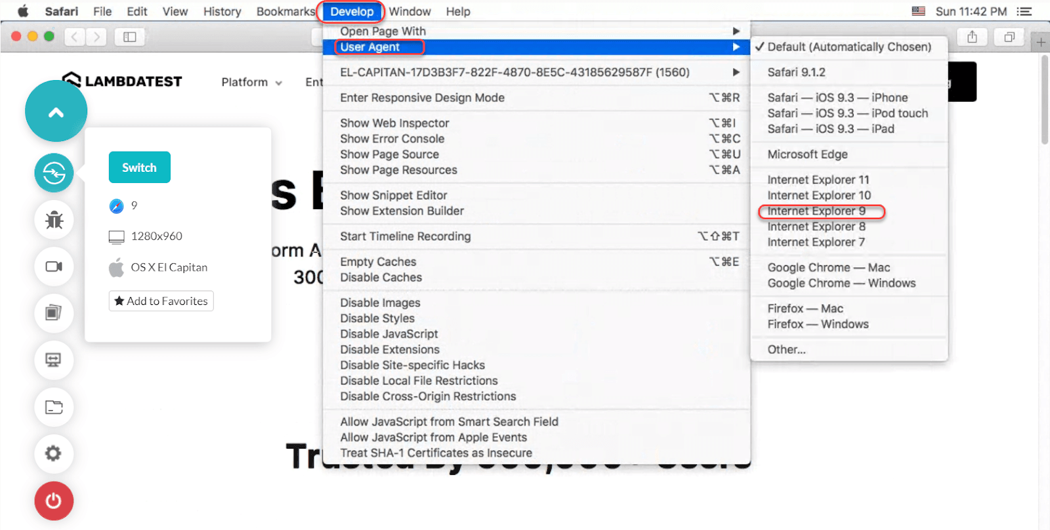Click the browser switch circular icon
The height and width of the screenshot is (530, 1050).
54,173
